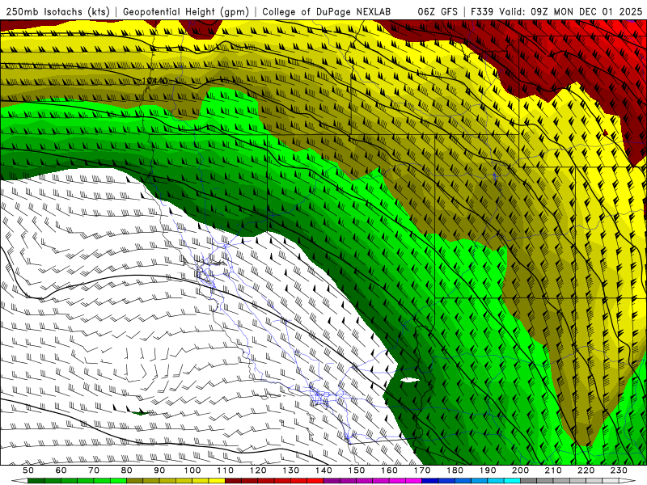Click the 'College of DuPage NEXLAB' label
This screenshot has width=647, height=485.
pos(327,11)
